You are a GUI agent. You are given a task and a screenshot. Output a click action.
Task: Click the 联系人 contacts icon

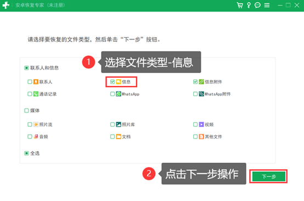click(x=36, y=82)
